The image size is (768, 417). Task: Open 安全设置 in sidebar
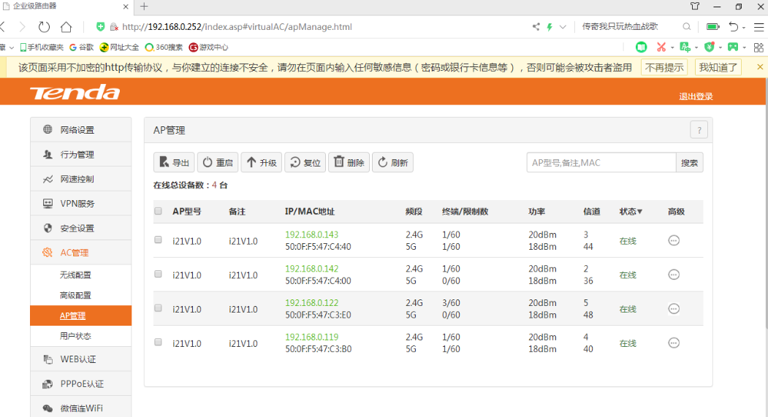tap(81, 228)
